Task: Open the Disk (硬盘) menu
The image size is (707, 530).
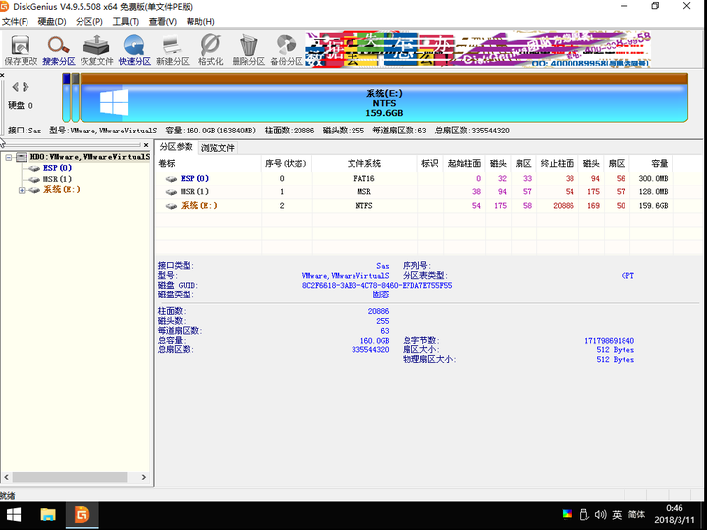Action: pyautogui.click(x=52, y=22)
